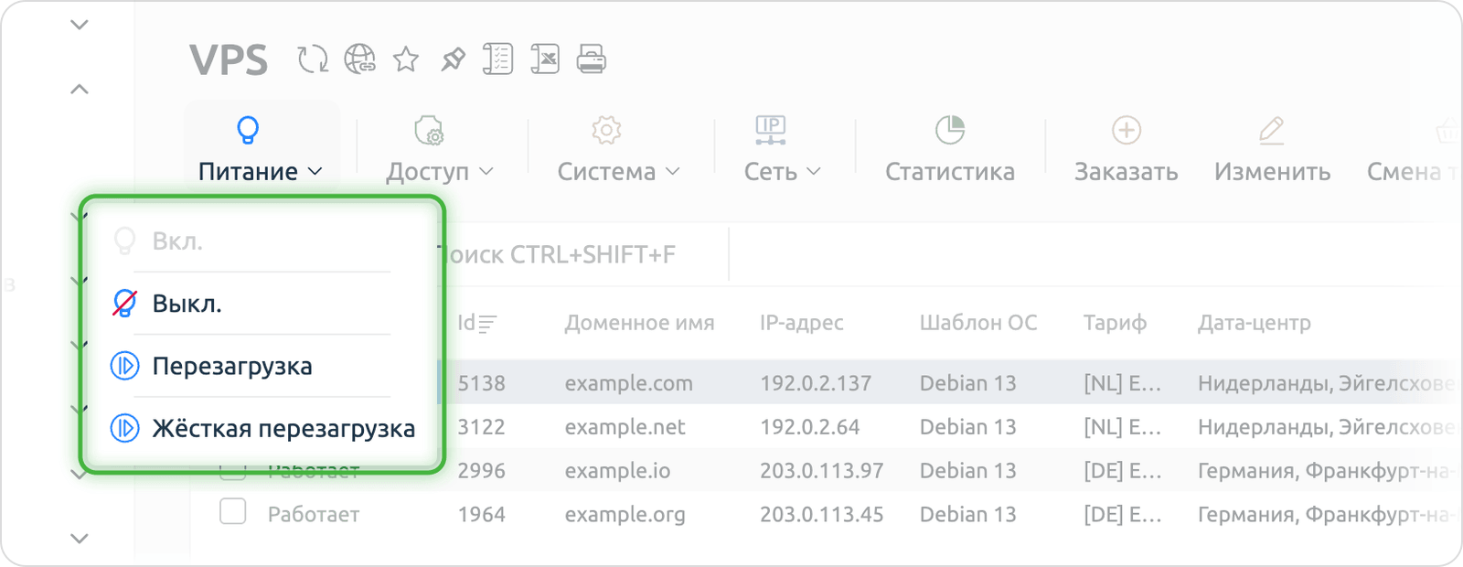
Task: Click Debian 13 in the example.com row
Action: click(x=968, y=383)
